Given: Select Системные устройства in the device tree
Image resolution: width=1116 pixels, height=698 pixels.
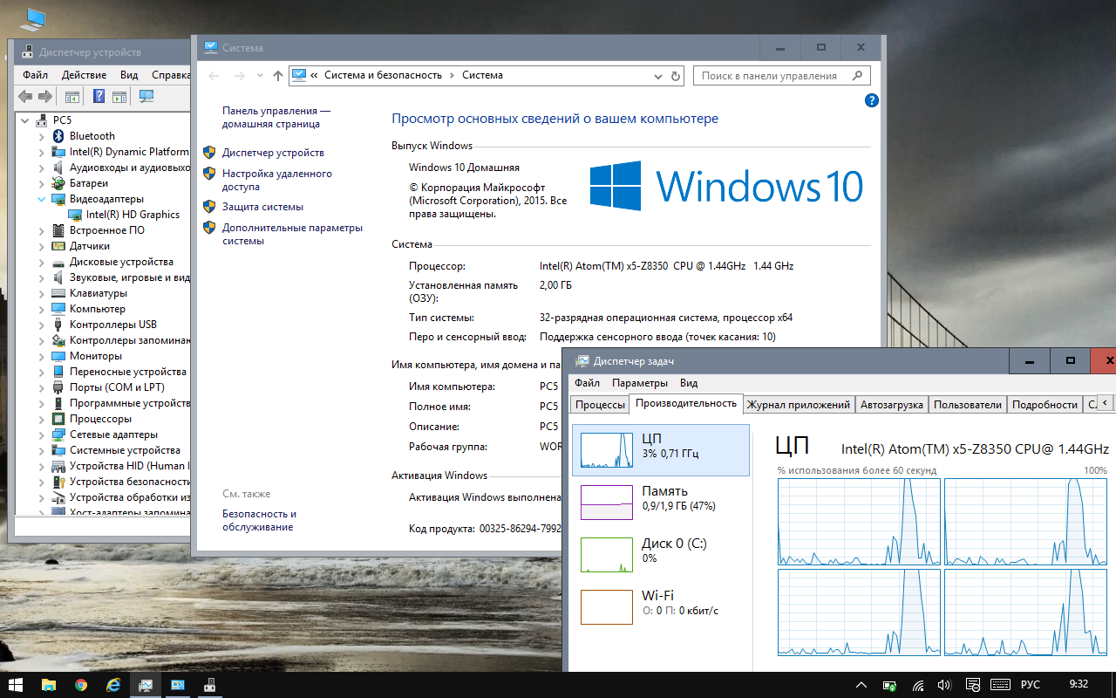Looking at the screenshot, I should coord(125,450).
